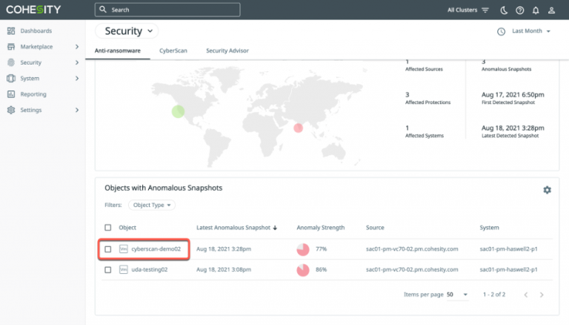This screenshot has width=569, height=325.
Task: Switch to the CyberScan tab
Action: pyautogui.click(x=173, y=50)
